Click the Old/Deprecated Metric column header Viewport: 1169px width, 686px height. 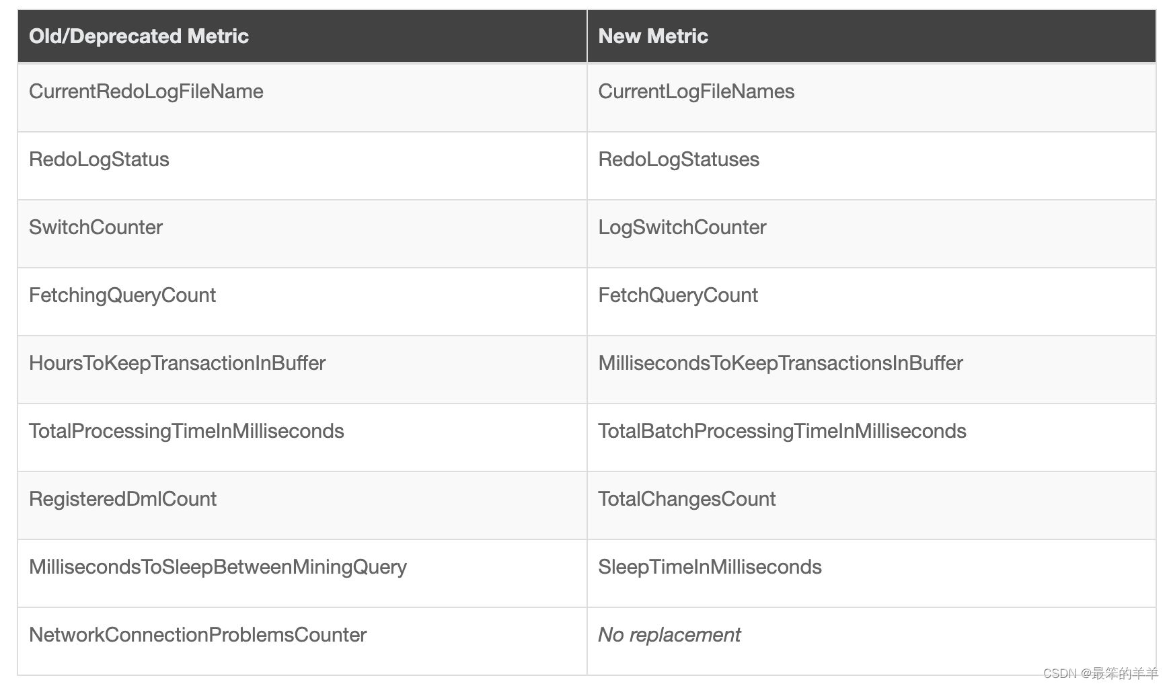point(139,36)
